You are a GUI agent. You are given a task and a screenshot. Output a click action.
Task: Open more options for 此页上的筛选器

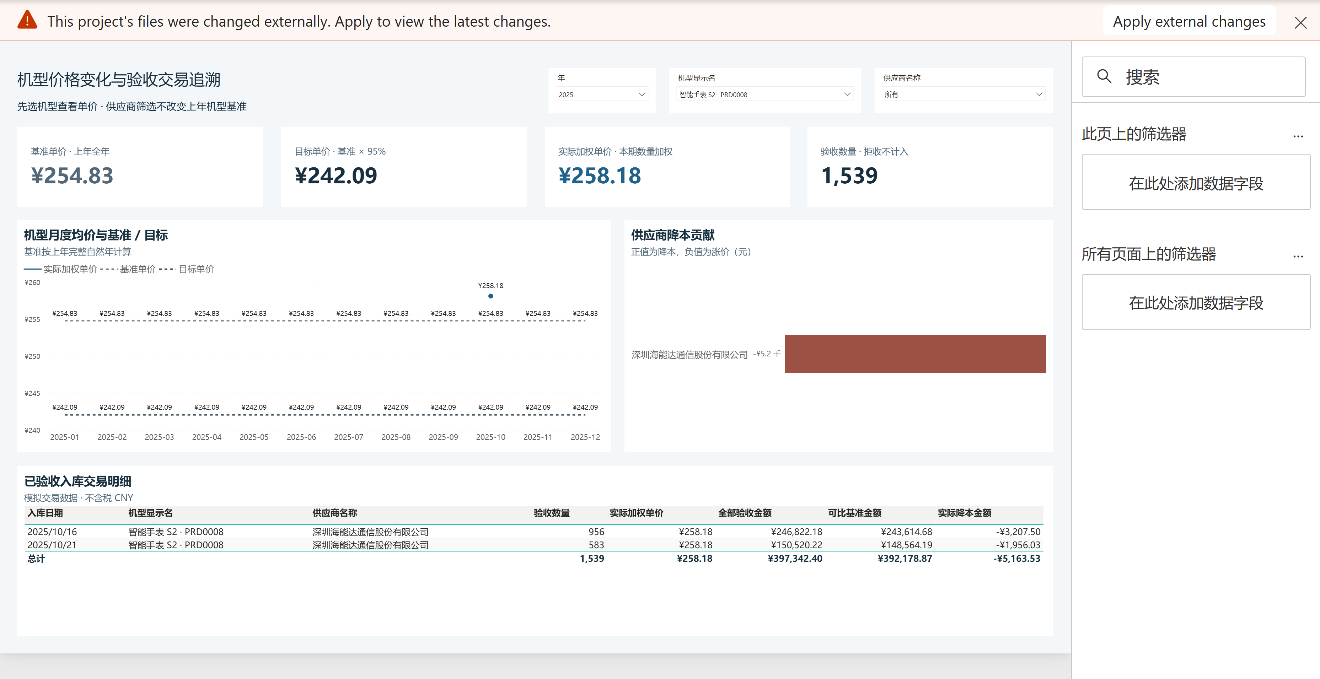1298,136
